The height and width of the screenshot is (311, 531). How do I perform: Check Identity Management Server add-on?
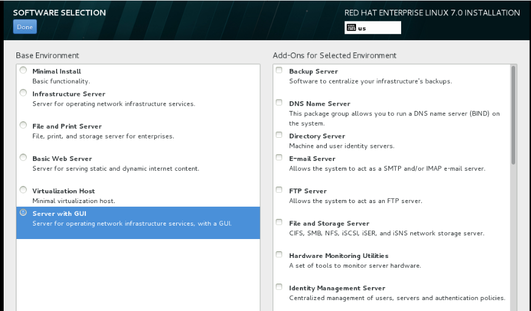tap(279, 287)
